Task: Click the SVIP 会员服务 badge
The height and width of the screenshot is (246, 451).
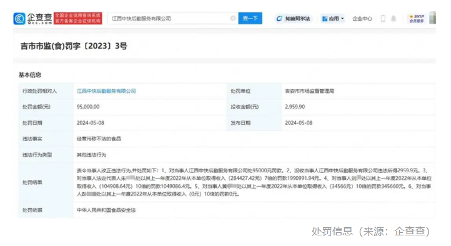Action: 417,19
